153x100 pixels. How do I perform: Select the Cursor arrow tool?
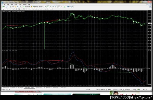(3, 9)
